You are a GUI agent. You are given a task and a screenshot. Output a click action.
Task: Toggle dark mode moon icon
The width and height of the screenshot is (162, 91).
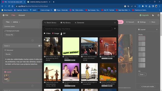153,15
